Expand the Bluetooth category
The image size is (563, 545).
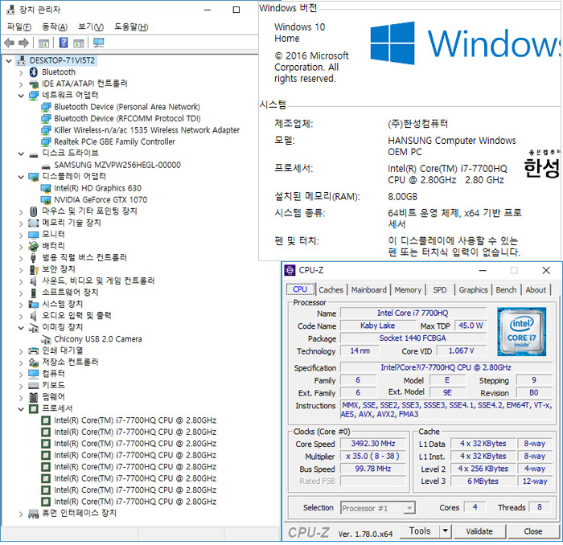coord(21,72)
